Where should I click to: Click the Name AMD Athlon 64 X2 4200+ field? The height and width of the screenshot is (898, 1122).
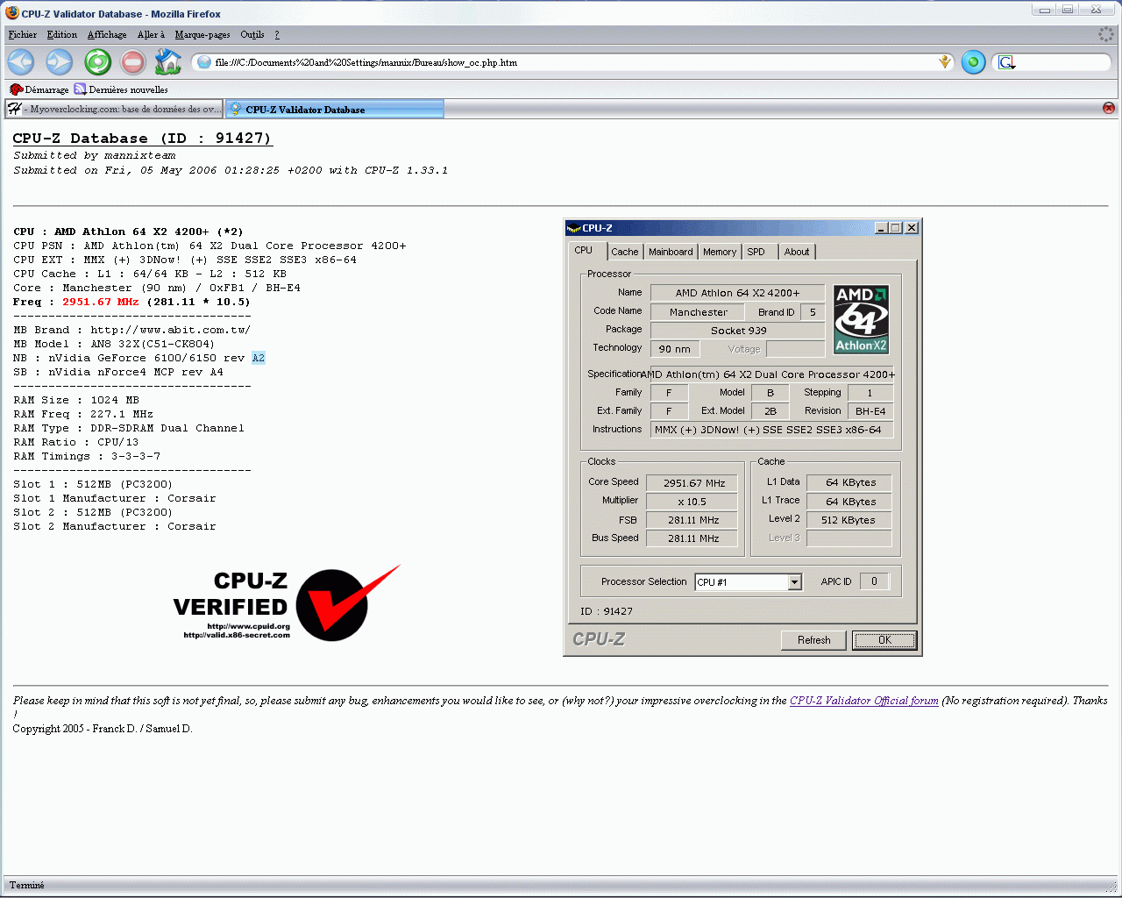[737, 293]
